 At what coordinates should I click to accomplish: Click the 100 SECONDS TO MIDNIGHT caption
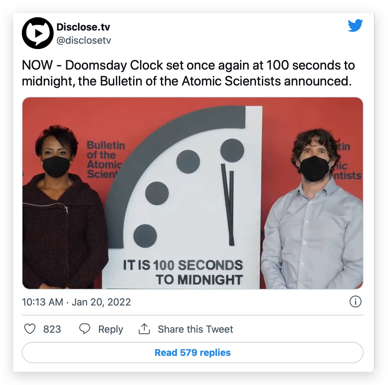(183, 272)
